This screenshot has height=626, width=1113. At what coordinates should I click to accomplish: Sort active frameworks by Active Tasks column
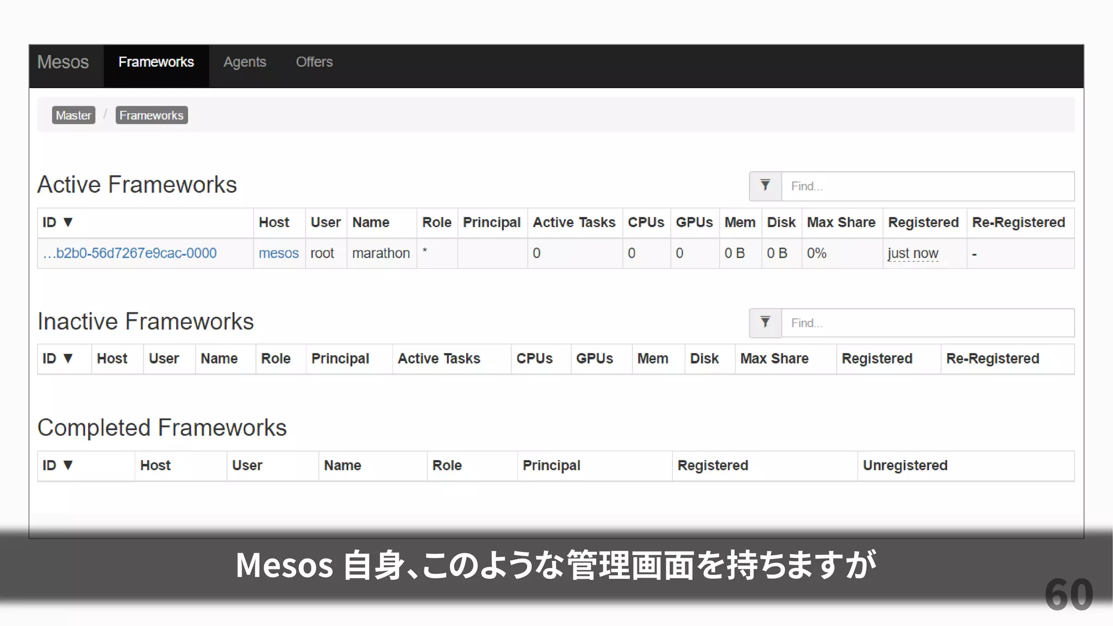coord(574,222)
